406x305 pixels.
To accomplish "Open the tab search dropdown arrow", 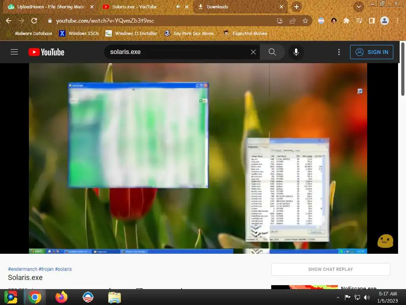I will click(358, 7).
